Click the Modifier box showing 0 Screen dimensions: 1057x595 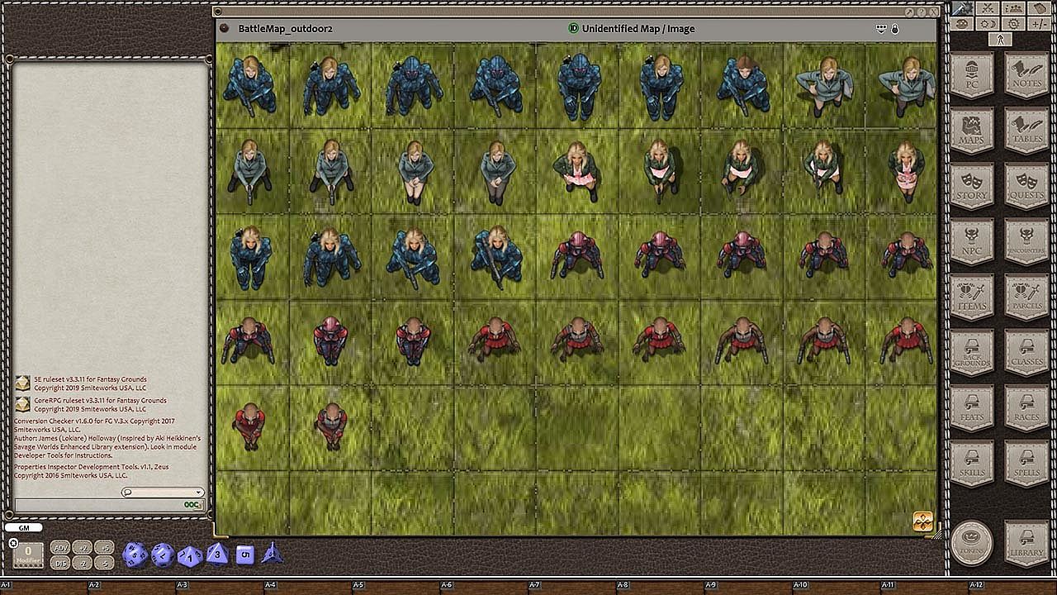(28, 554)
